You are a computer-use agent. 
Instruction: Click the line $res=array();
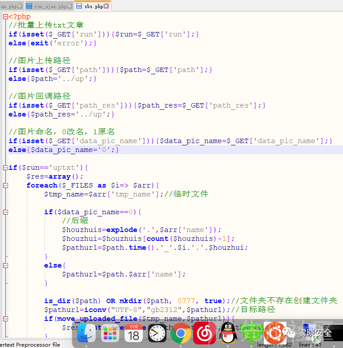pos(55,176)
